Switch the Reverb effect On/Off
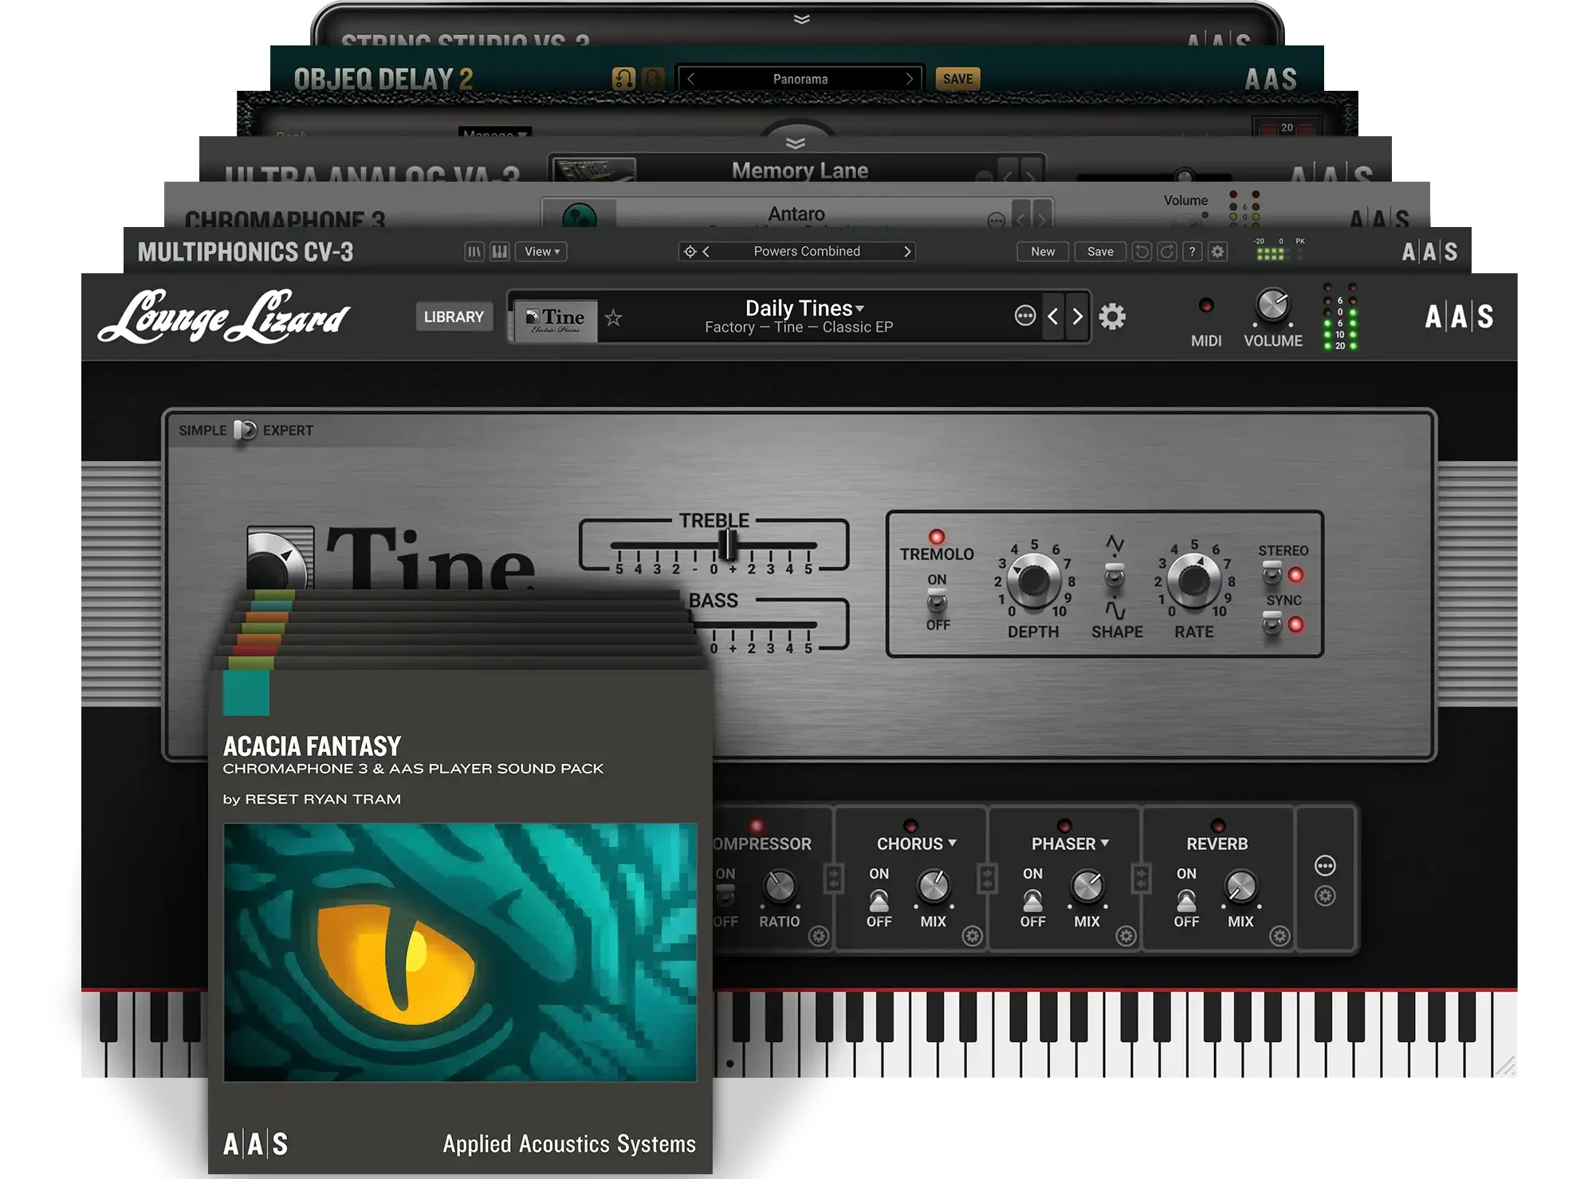The image size is (1592, 1179). pos(1186,900)
